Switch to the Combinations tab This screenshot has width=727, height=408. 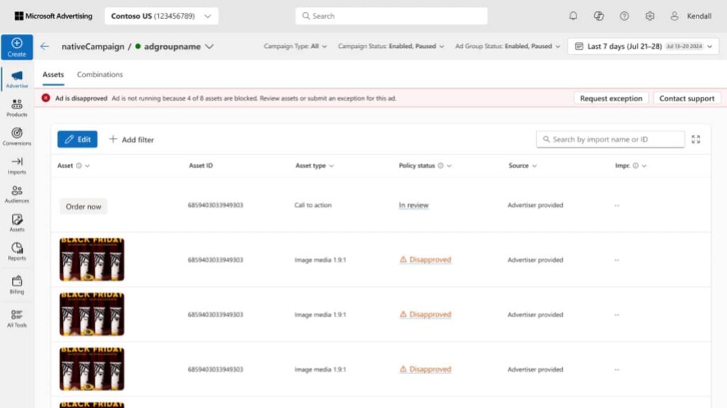pyautogui.click(x=99, y=74)
